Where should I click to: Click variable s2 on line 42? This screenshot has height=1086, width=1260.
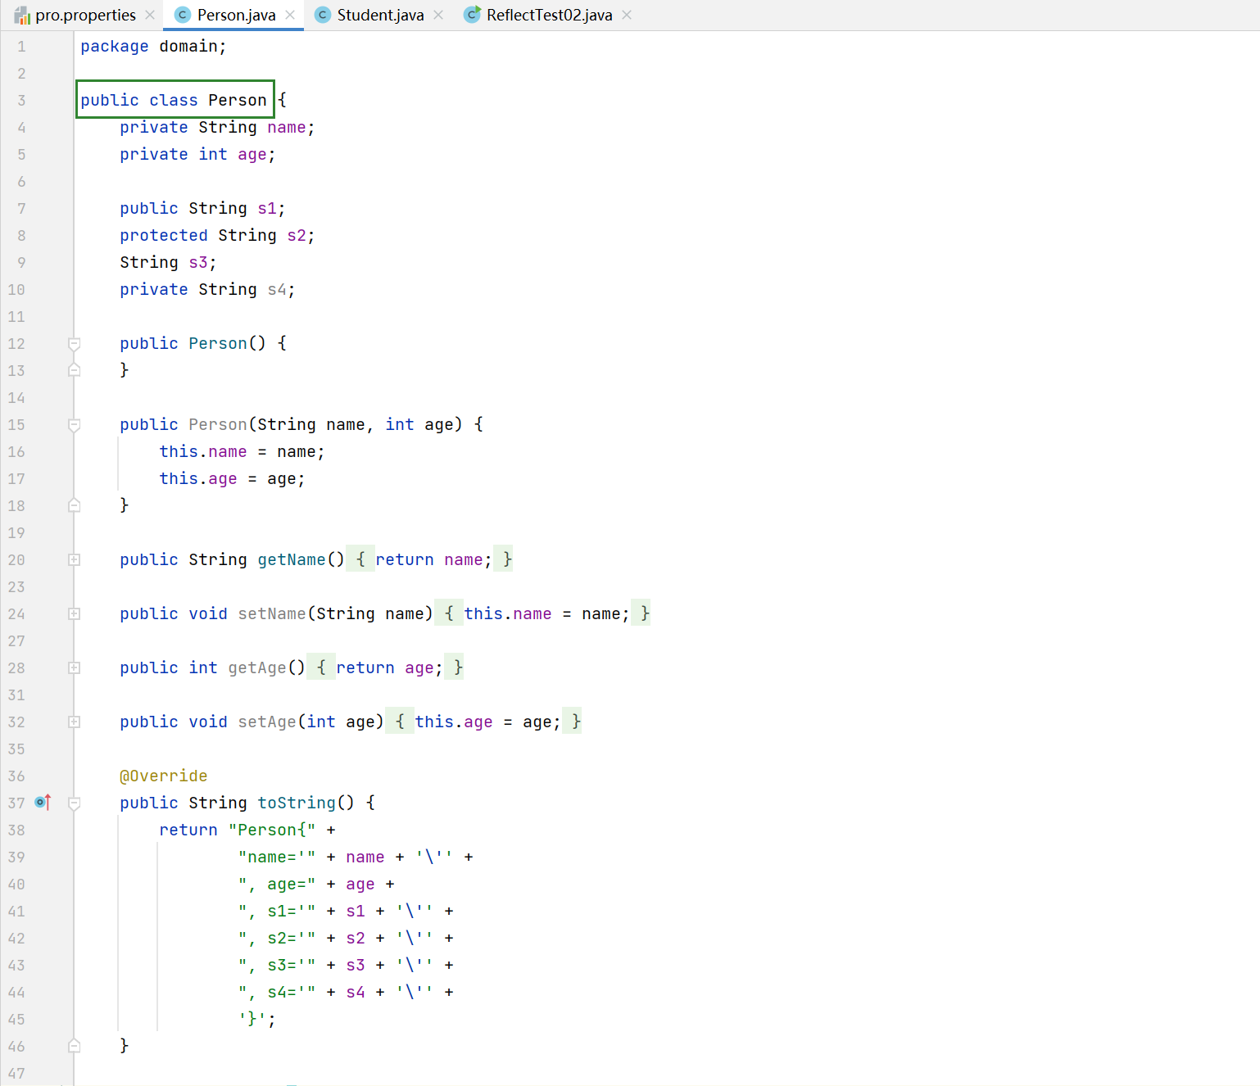tap(356, 939)
